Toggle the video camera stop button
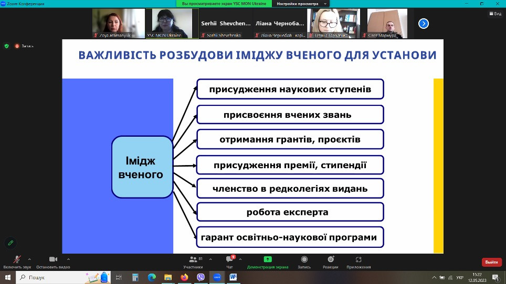506x284 pixels. pyautogui.click(x=52, y=259)
